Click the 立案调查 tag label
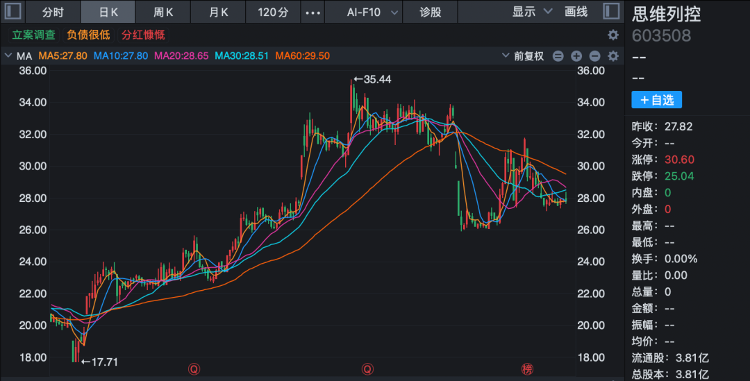 pyautogui.click(x=33, y=35)
